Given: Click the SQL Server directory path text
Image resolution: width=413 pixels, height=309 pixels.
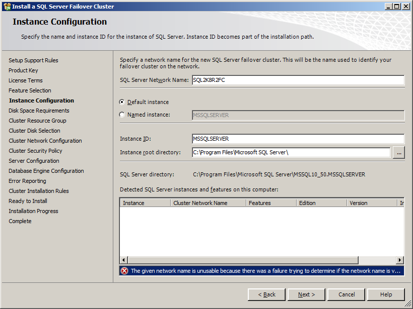Looking at the screenshot, I should tap(279, 174).
